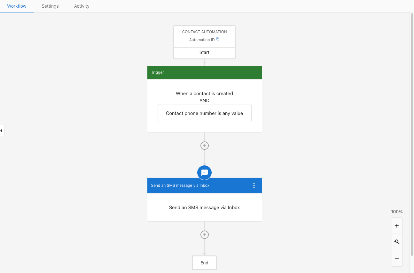Click the End node
The width and height of the screenshot is (414, 273).
coord(204,262)
